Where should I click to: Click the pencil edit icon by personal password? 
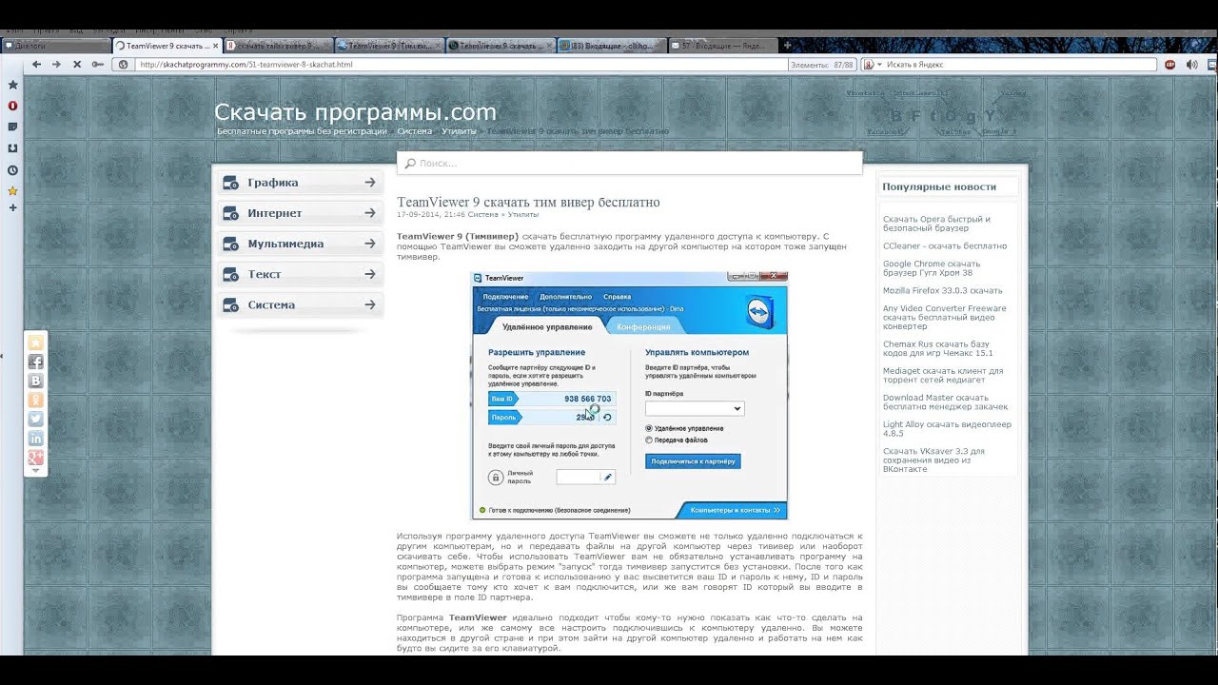click(608, 477)
